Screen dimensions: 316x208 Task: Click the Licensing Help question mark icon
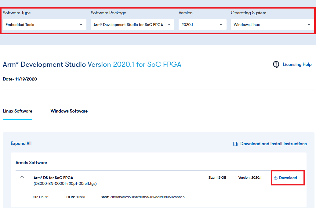(276, 64)
